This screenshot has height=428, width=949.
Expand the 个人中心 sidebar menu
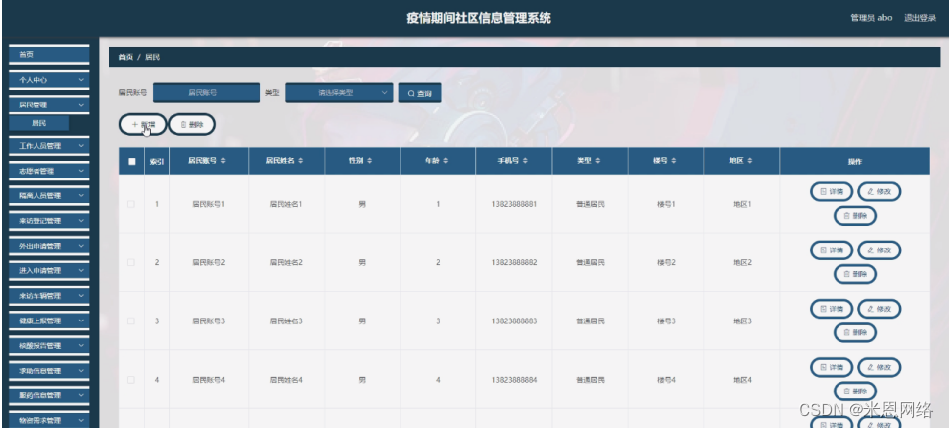tap(49, 79)
